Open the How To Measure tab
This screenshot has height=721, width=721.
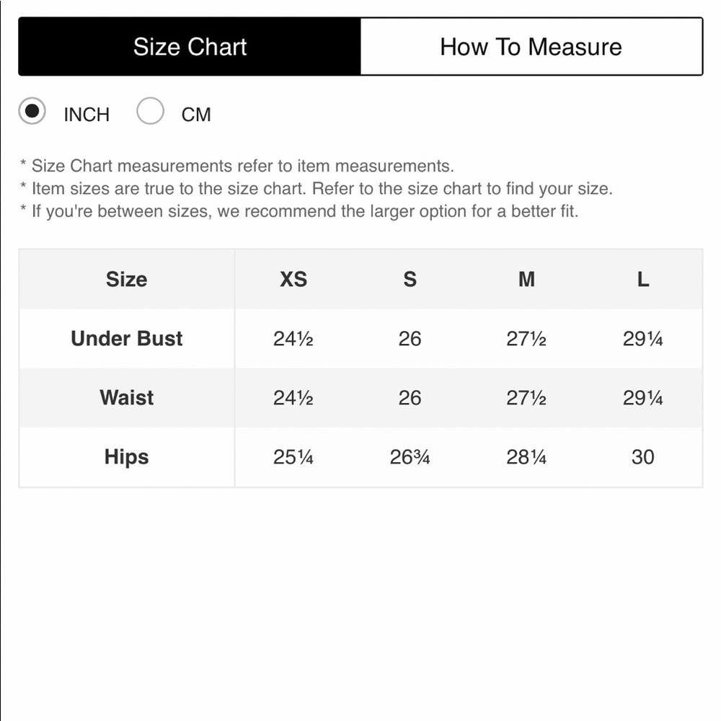click(531, 46)
